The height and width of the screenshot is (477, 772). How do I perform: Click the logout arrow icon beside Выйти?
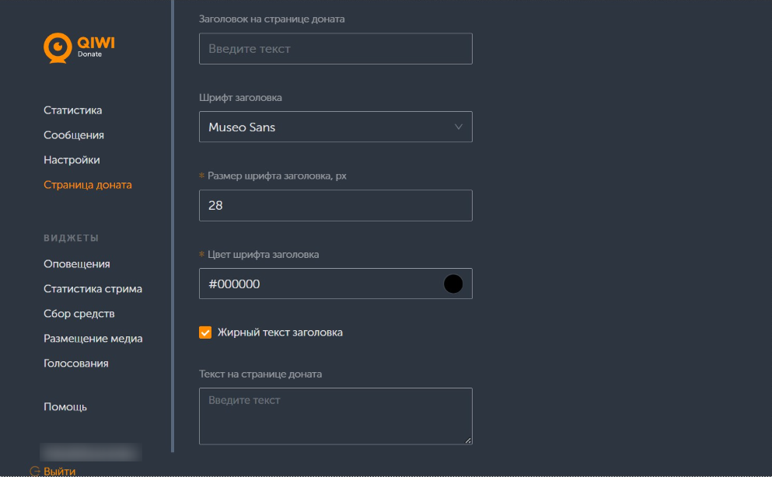[34, 471]
